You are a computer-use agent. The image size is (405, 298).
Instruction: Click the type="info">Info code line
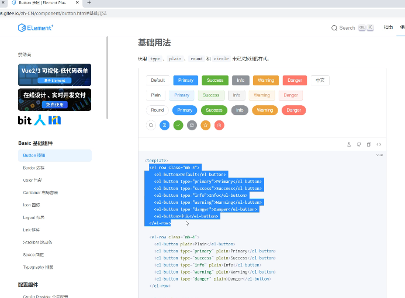pyautogui.click(x=200, y=196)
